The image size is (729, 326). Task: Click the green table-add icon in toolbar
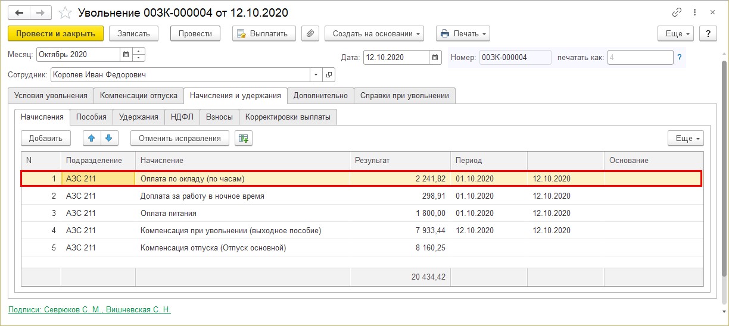pos(244,138)
